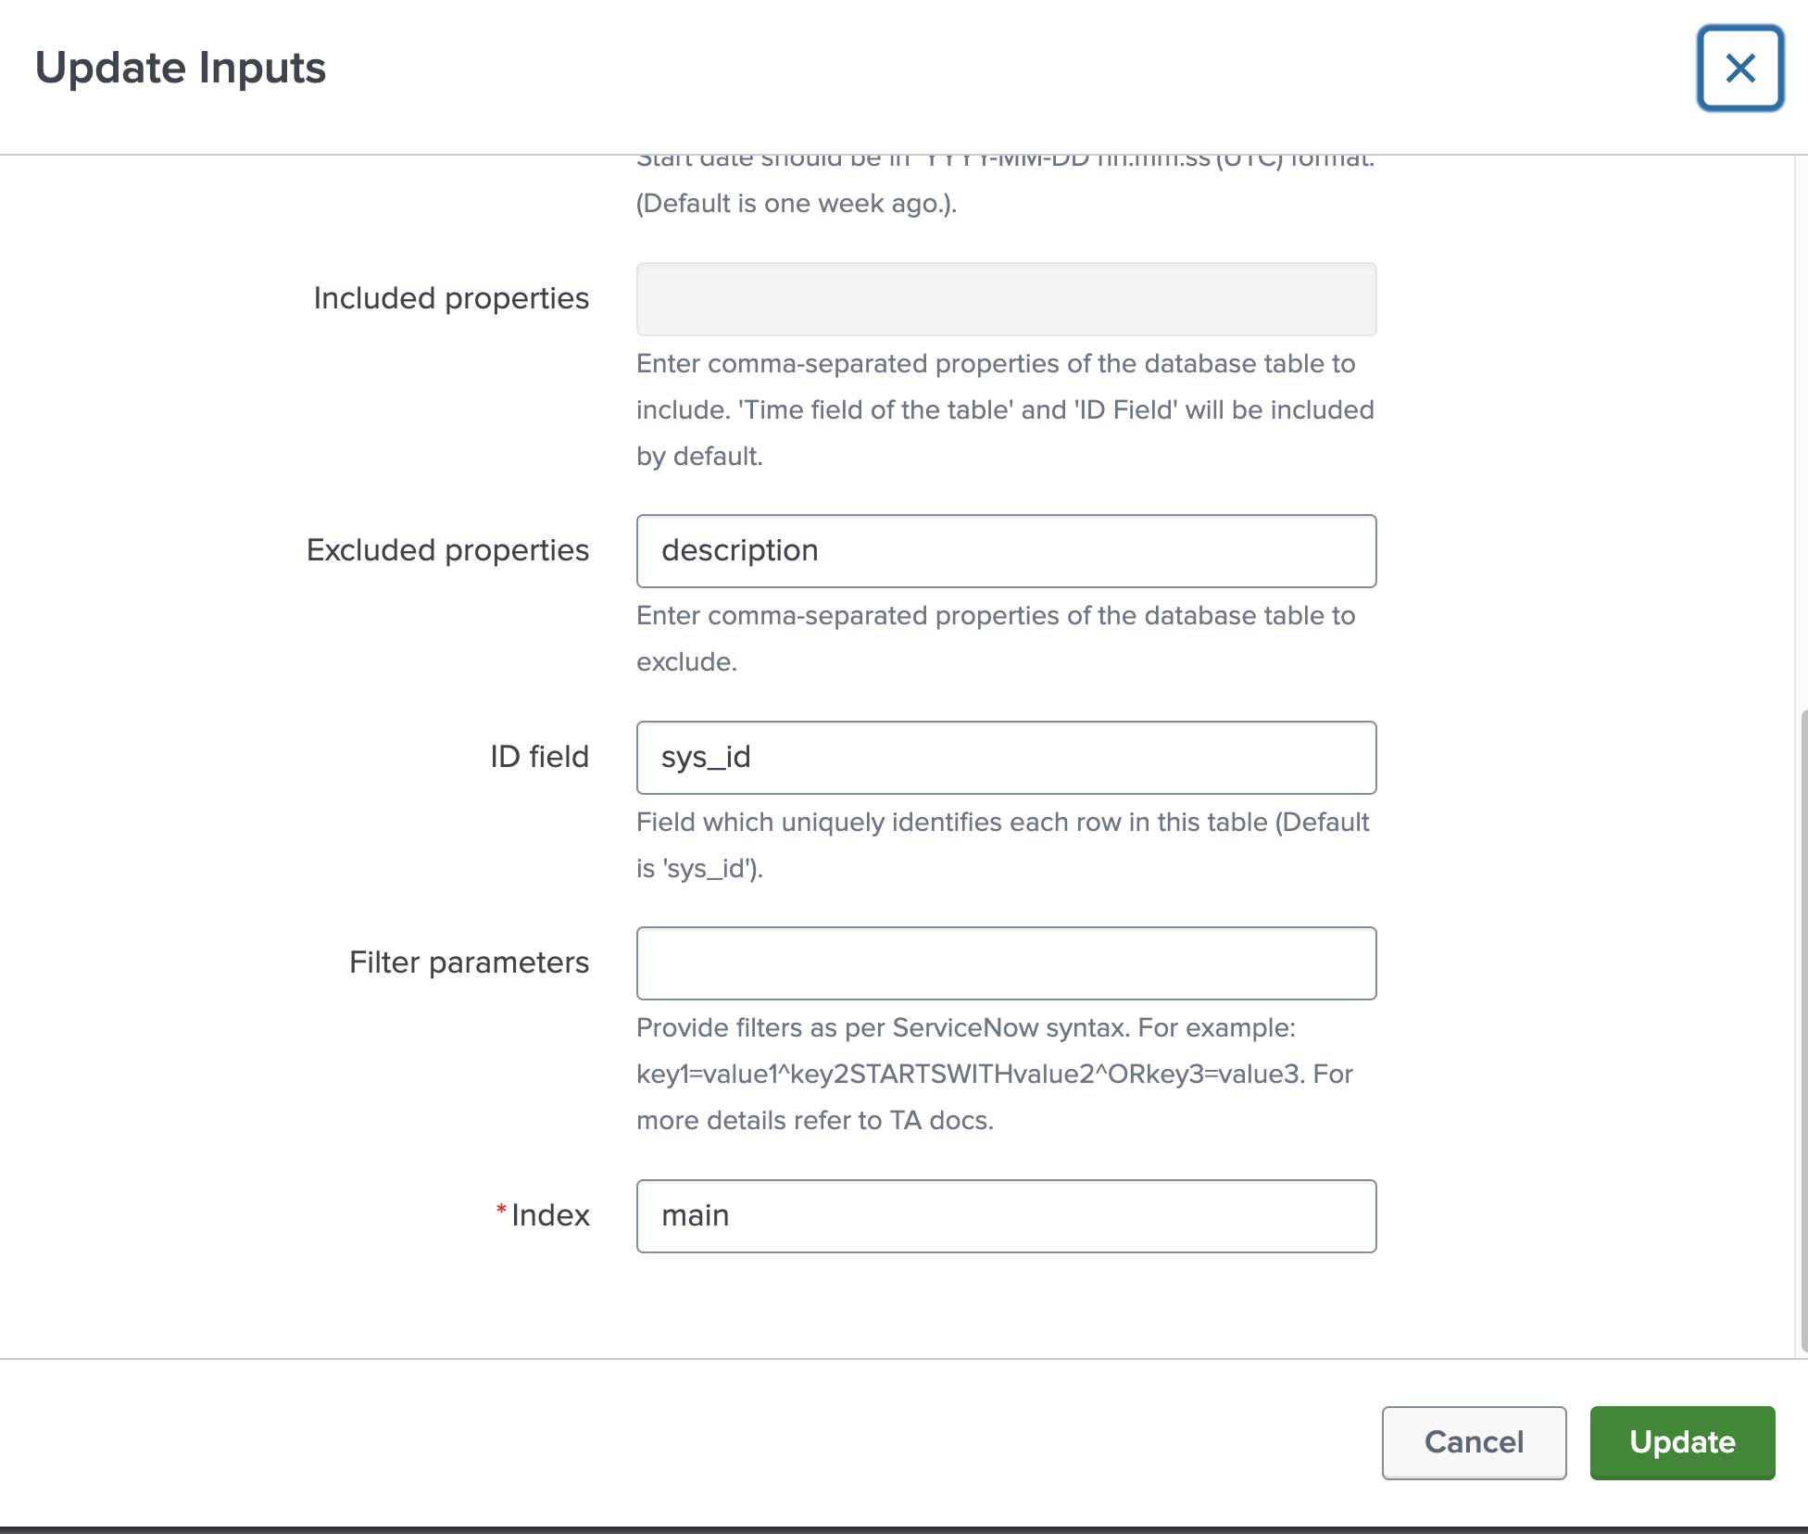Viewport: 1808px width, 1534px height.
Task: Click the grayed-out Included properties field
Action: coord(1005,298)
